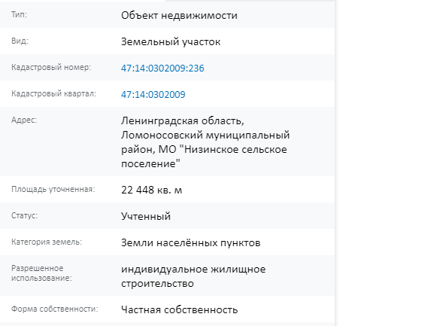Click the 'Адрес:' label

[x=24, y=120]
